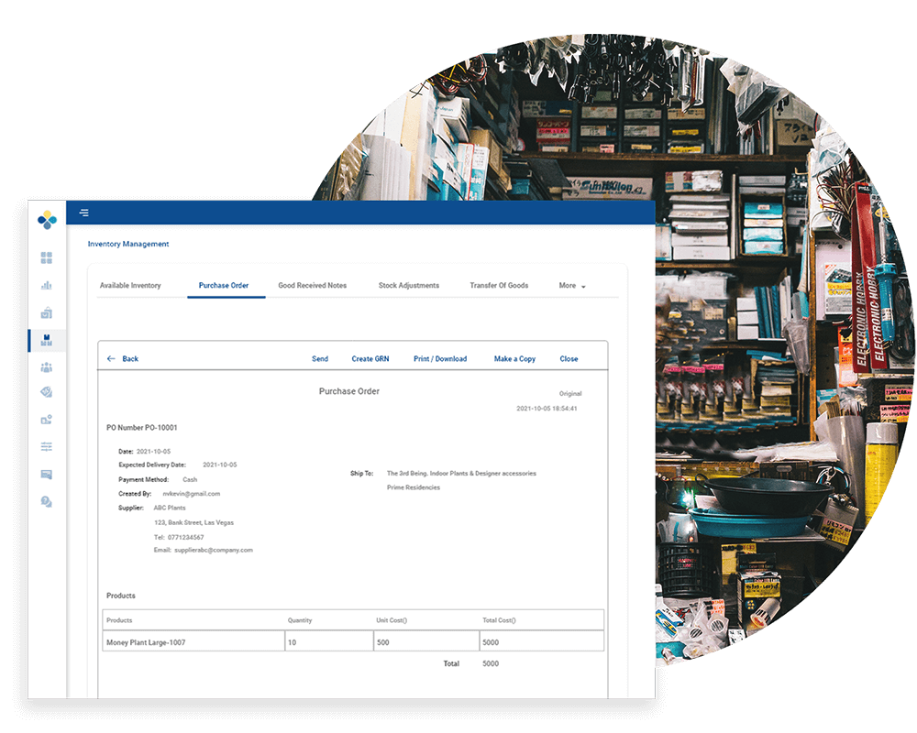The image size is (917, 733).
Task: Close the purchase order
Action: pyautogui.click(x=569, y=359)
